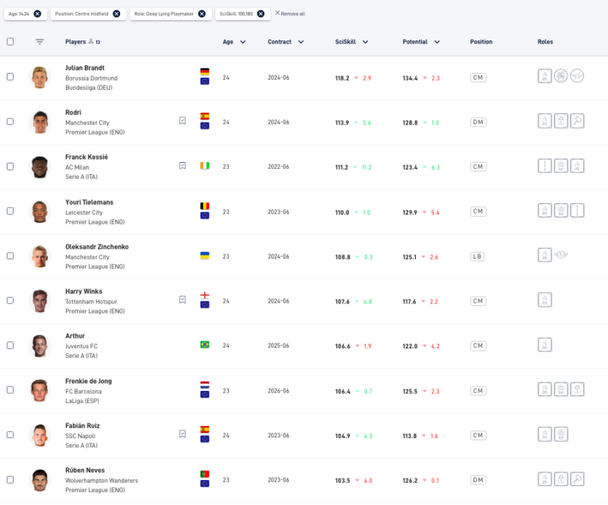Click Frenkie de Jong's third role icon
This screenshot has width=608, height=505.
click(578, 389)
